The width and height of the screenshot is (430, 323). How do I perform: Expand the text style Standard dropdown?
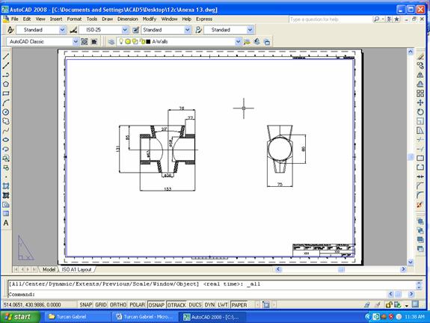pos(62,30)
